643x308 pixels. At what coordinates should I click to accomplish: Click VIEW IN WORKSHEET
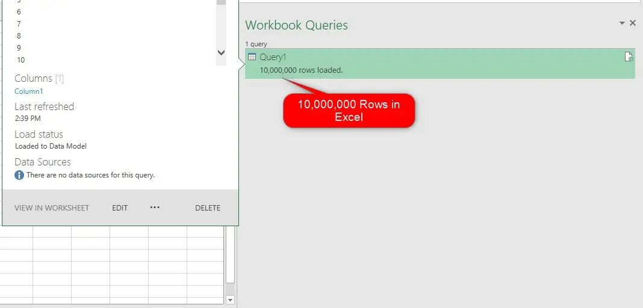[x=52, y=208]
